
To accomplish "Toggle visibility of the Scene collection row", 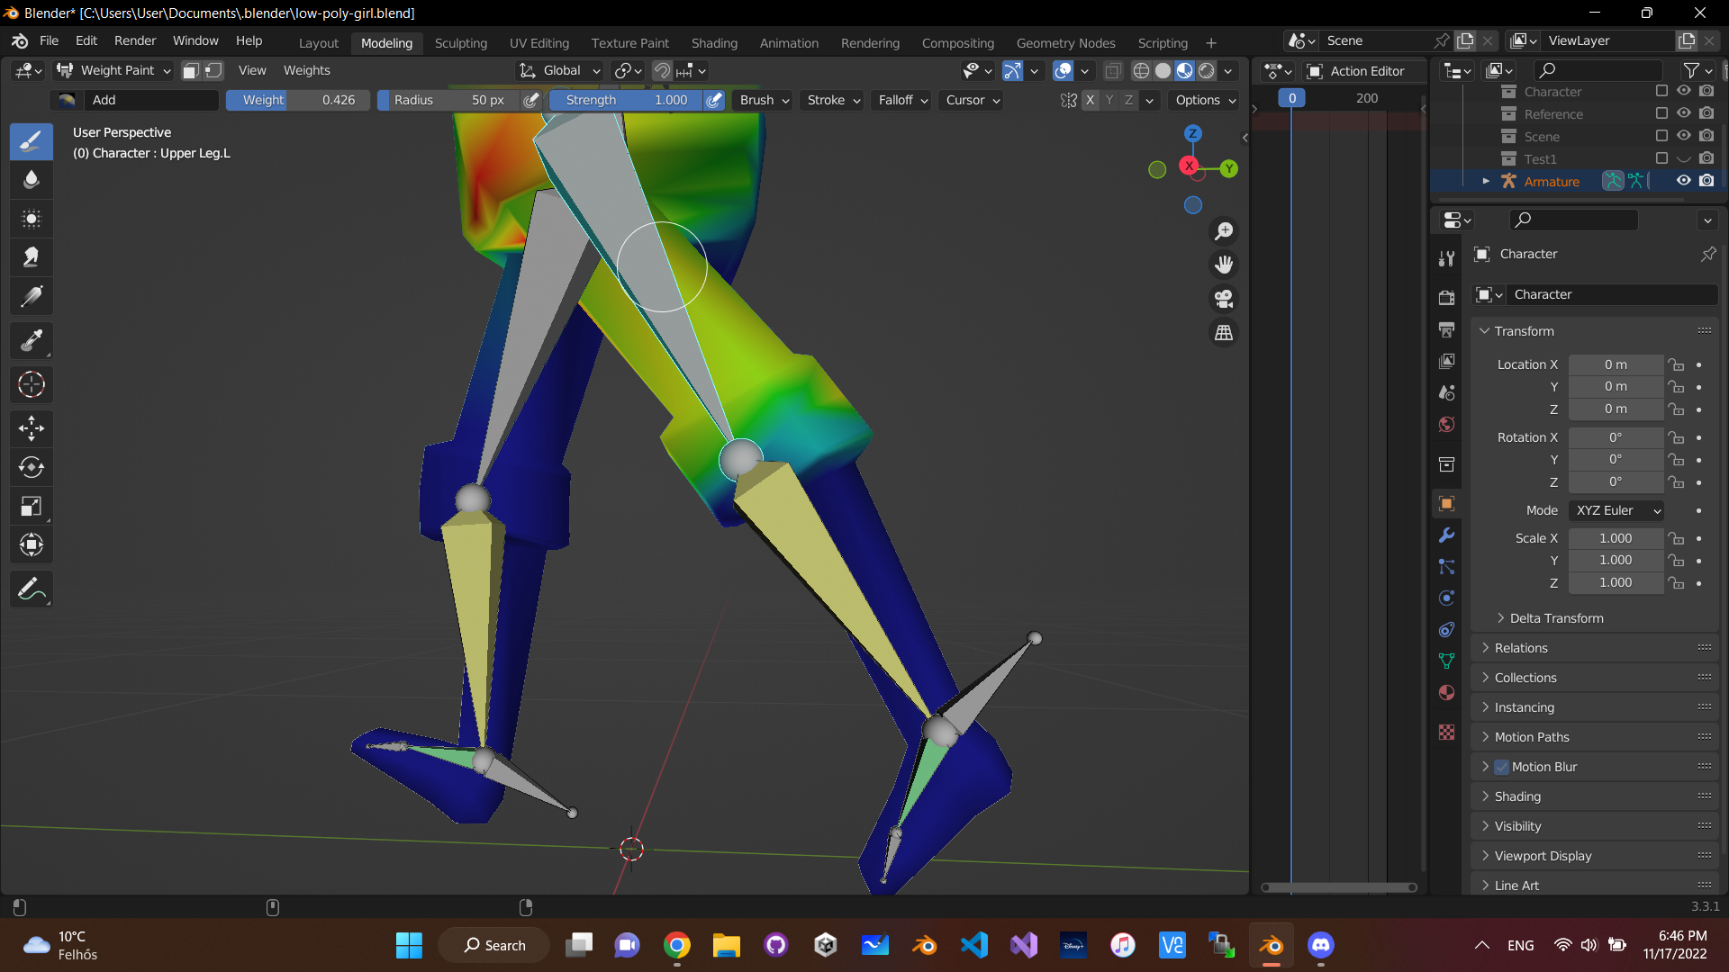I will [x=1683, y=136].
